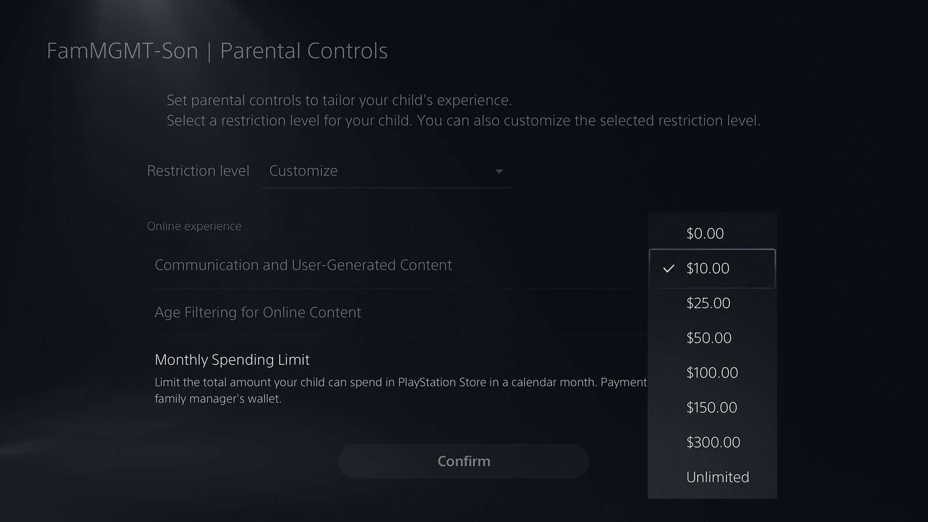The image size is (928, 522).
Task: Select $0.00 as the monthly spending limit
Action: tap(705, 233)
